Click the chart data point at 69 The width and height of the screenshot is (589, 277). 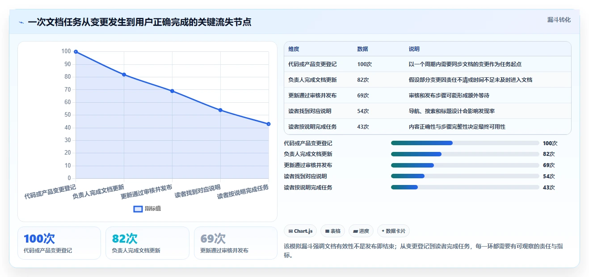pos(172,91)
